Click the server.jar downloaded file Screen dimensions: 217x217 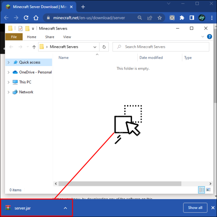coord(22,208)
